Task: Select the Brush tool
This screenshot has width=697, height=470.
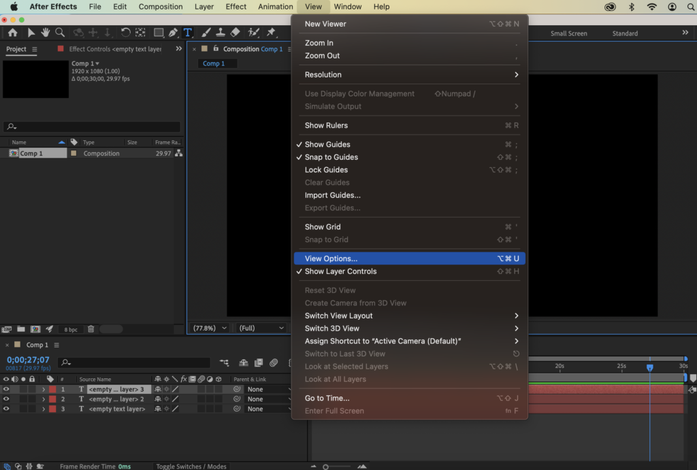Action: (x=206, y=33)
